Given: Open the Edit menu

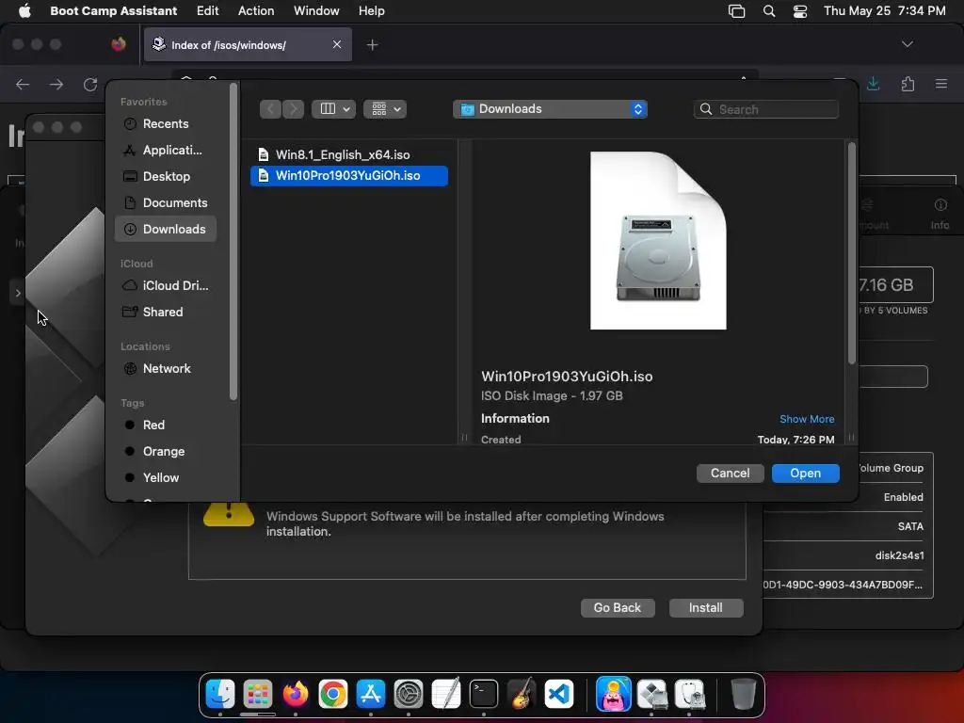Looking at the screenshot, I should [x=207, y=11].
